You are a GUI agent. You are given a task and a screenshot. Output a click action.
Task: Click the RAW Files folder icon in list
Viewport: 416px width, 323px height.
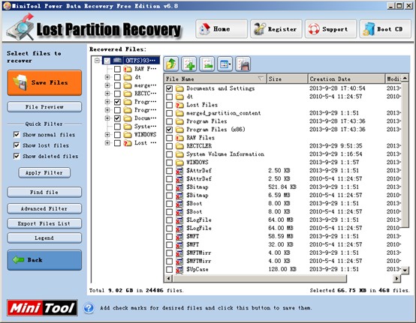179,138
